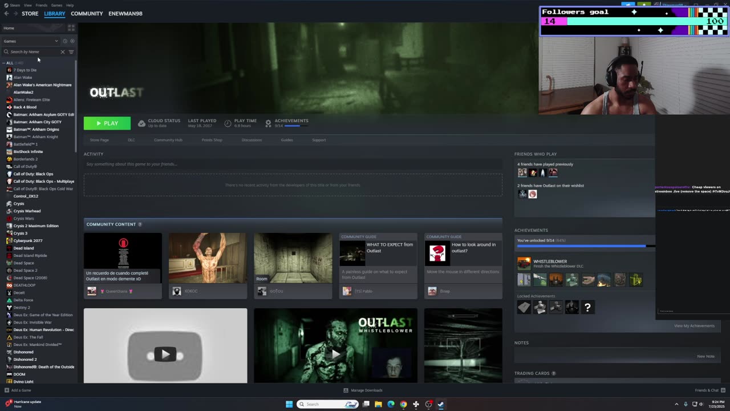
Task: Open Google Chrome from the taskbar
Action: (403, 404)
